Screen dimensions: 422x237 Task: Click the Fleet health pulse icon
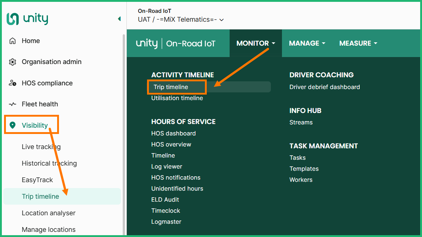pyautogui.click(x=13, y=104)
